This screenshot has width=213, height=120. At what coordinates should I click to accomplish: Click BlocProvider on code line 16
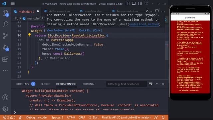pyautogui.click(x=59, y=35)
